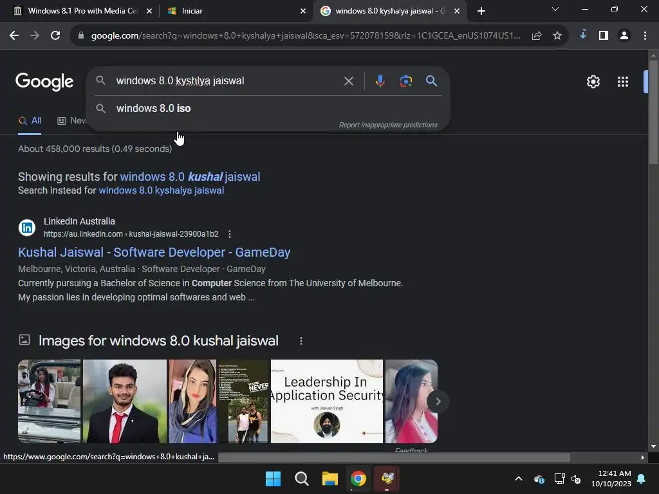Bookmark this page with the star

coord(557,36)
